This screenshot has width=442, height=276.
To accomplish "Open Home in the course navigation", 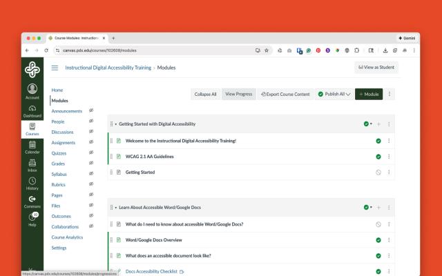I will point(57,90).
